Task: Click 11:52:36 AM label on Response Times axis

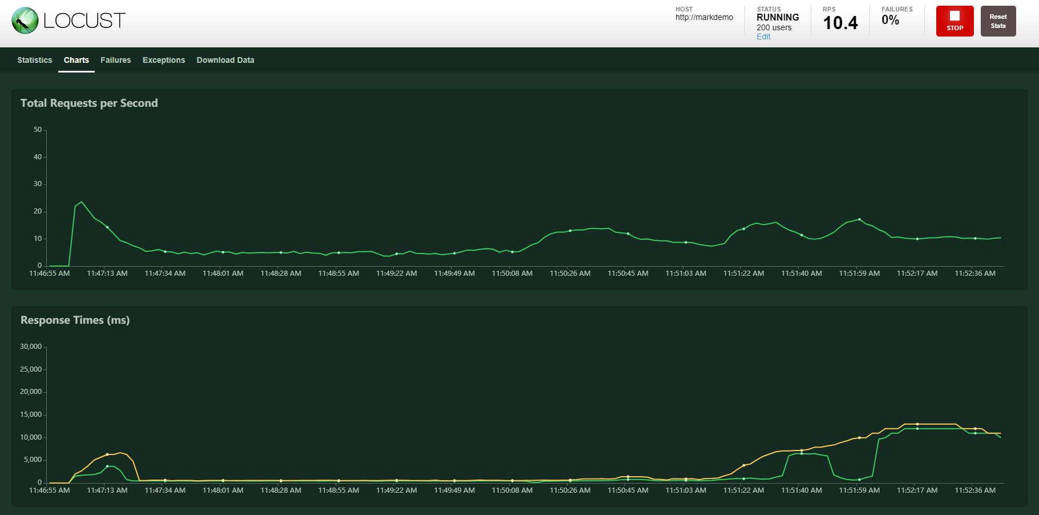Action: click(x=975, y=490)
